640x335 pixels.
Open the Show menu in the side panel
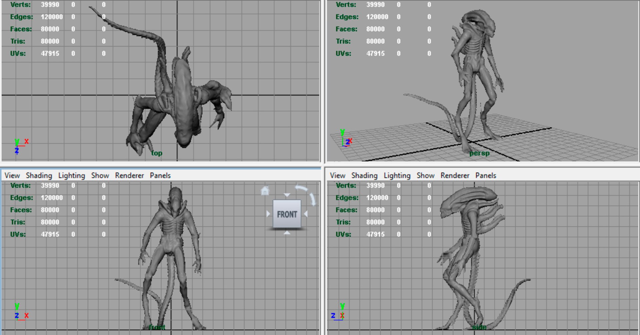[x=426, y=175]
